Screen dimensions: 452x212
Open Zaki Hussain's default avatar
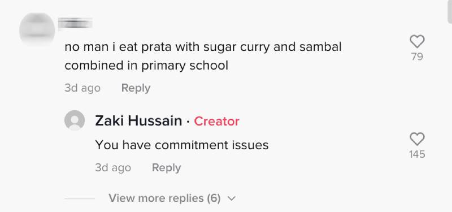75,120
